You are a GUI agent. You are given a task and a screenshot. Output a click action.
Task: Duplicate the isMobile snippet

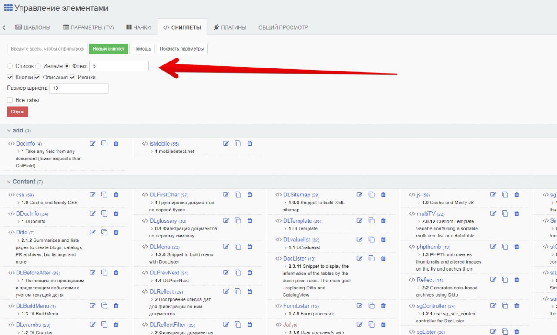238,143
